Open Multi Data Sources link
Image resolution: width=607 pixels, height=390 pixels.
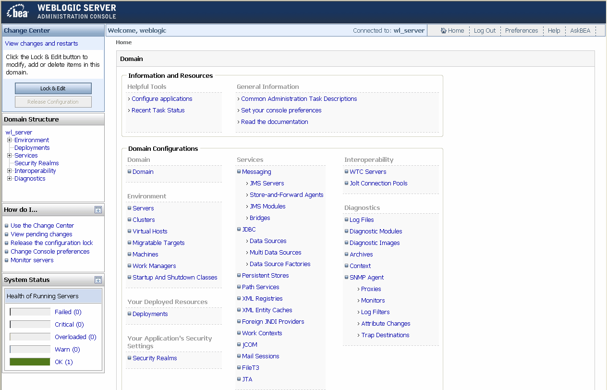[276, 252]
